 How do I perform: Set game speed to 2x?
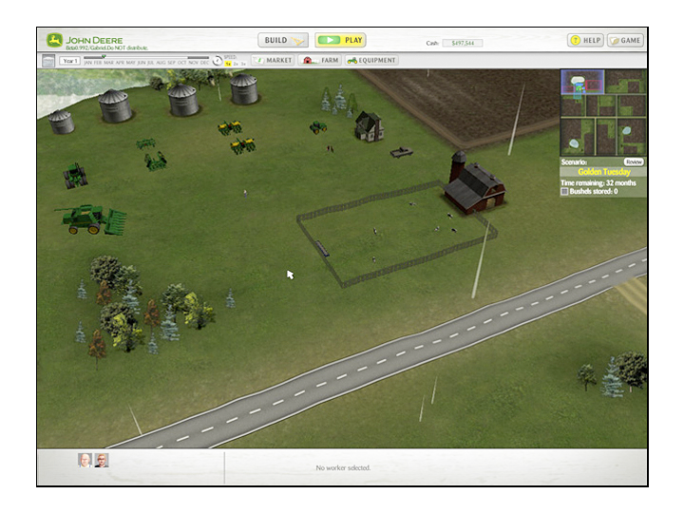pos(236,64)
